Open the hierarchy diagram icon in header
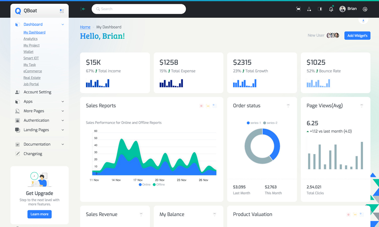The height and width of the screenshot is (227, 379). click(x=309, y=9)
